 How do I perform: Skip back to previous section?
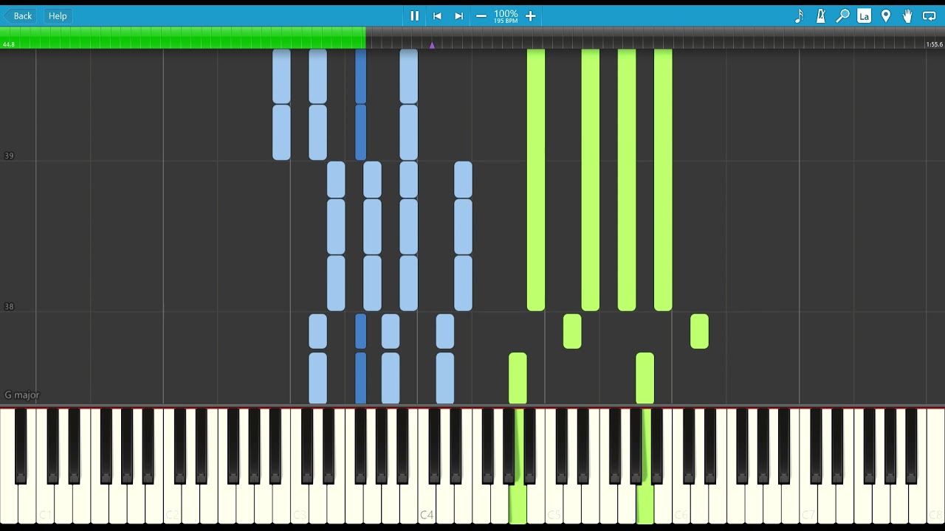point(437,15)
